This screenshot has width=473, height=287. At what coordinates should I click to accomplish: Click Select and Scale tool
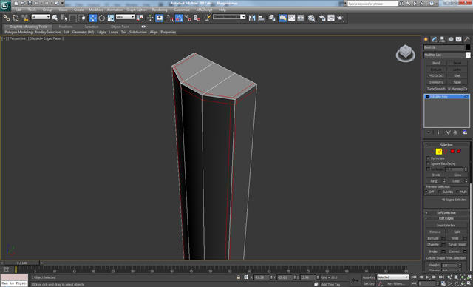tap(111, 18)
